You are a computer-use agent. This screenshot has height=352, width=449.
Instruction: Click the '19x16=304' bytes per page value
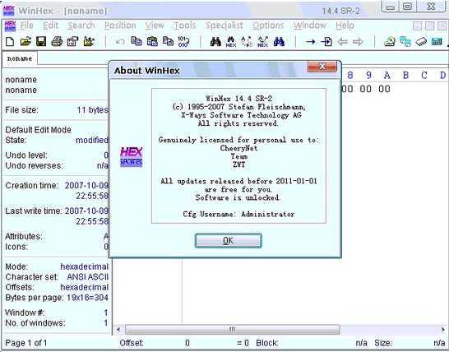point(88,298)
